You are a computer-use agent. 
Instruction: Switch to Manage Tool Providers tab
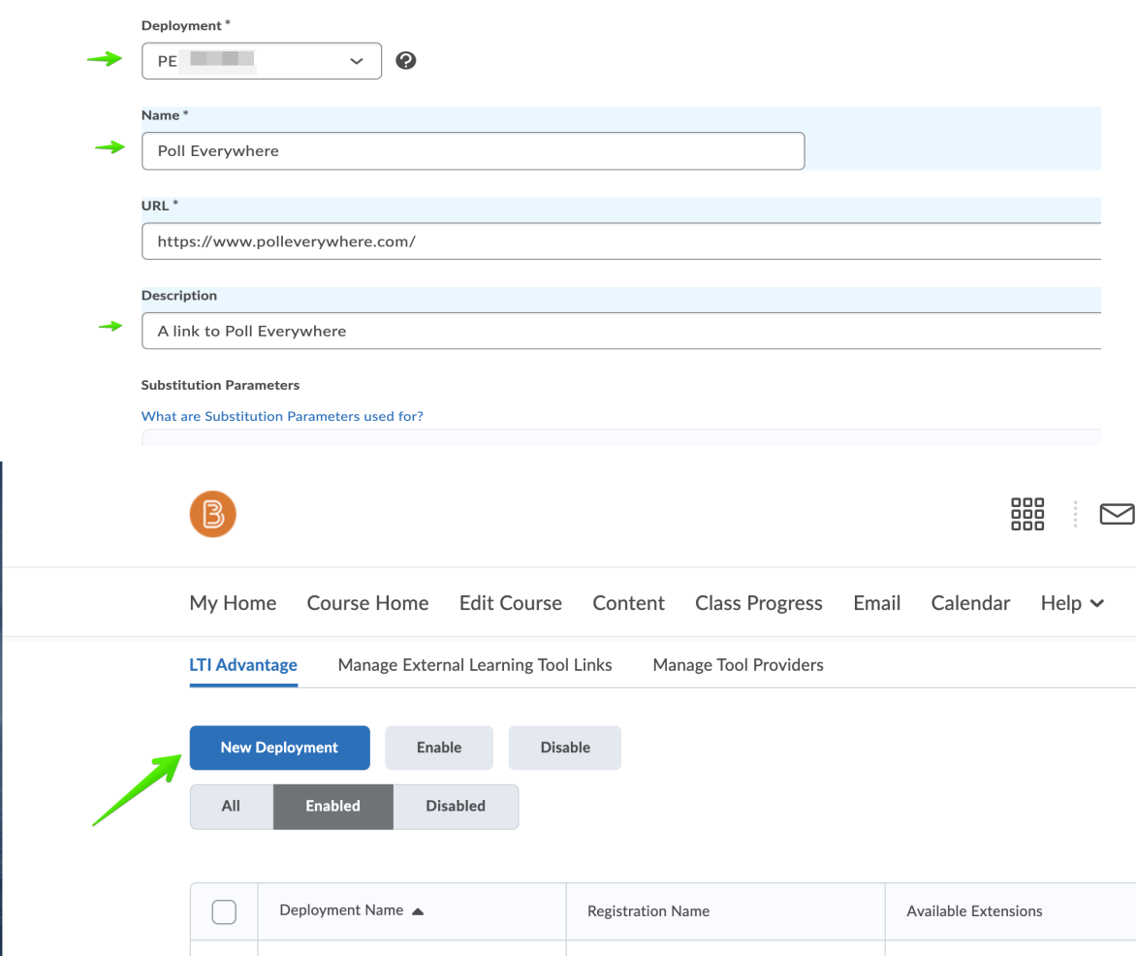(x=739, y=664)
